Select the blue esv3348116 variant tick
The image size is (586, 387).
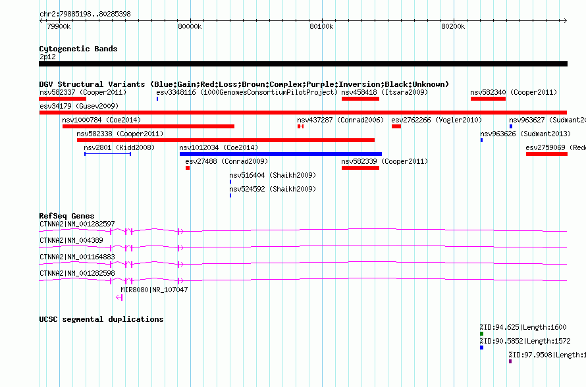(157, 99)
